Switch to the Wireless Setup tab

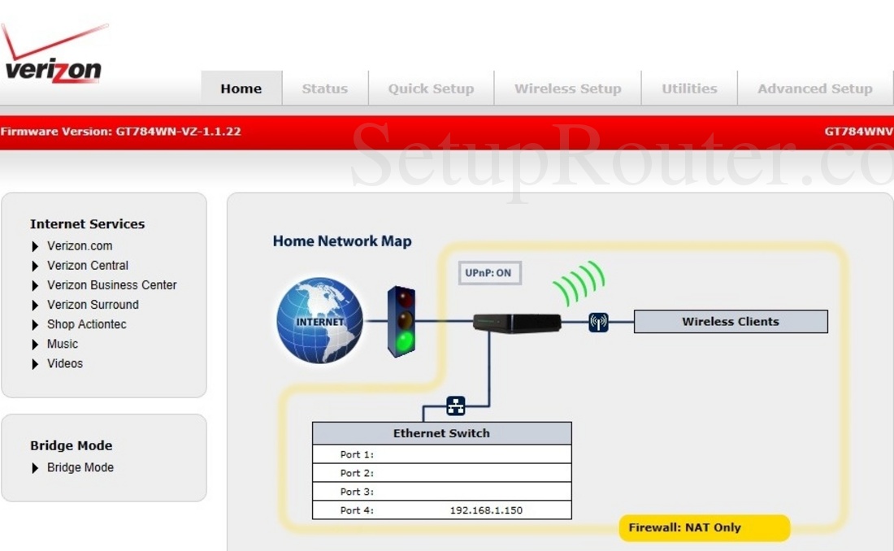tap(567, 88)
